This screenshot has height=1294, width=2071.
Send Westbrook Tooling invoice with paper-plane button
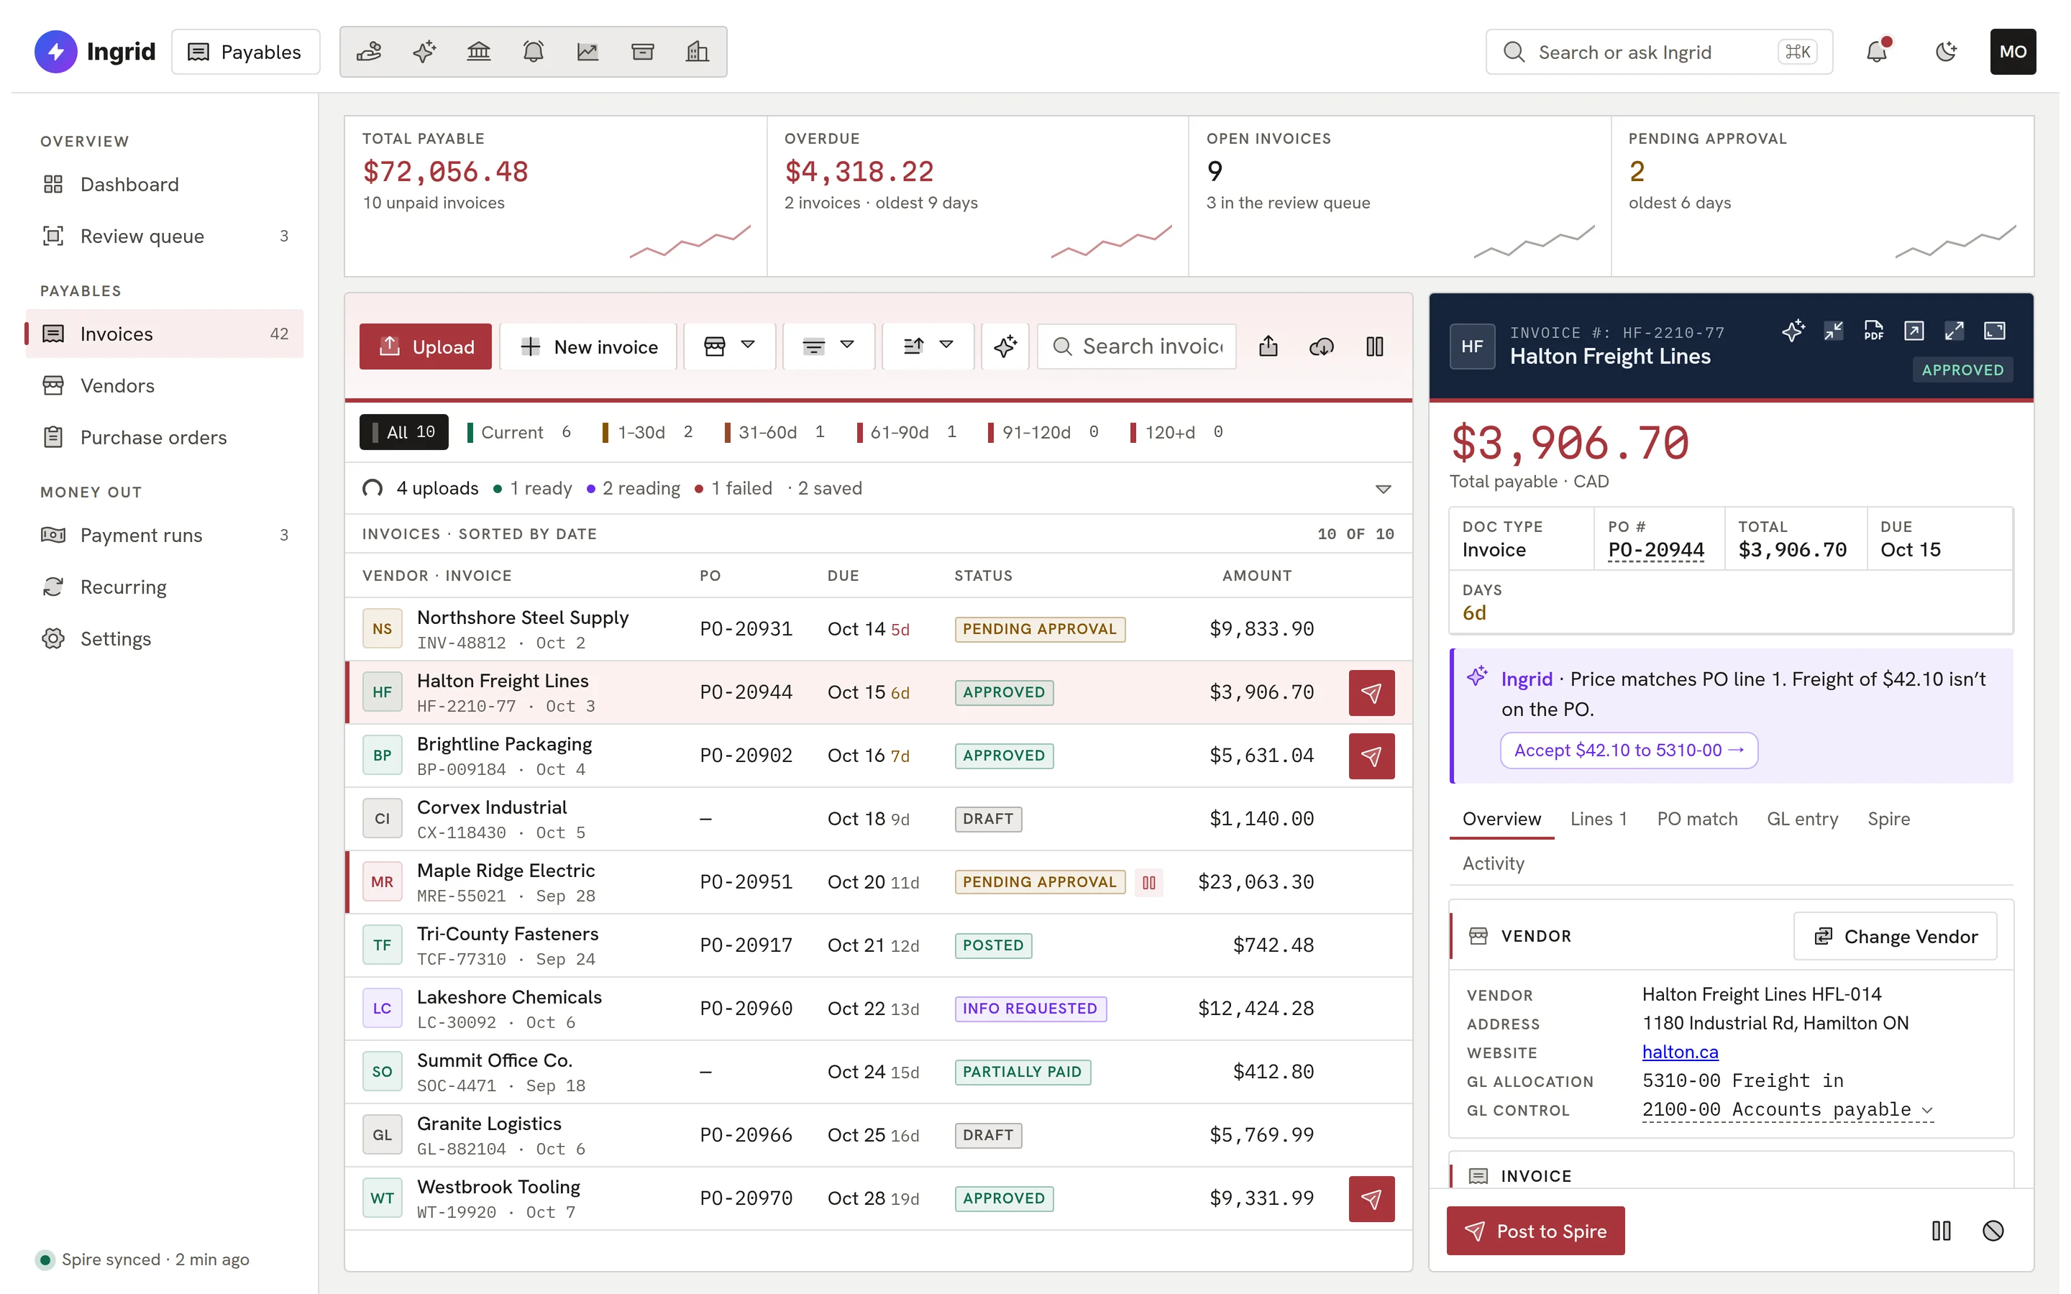click(1371, 1198)
